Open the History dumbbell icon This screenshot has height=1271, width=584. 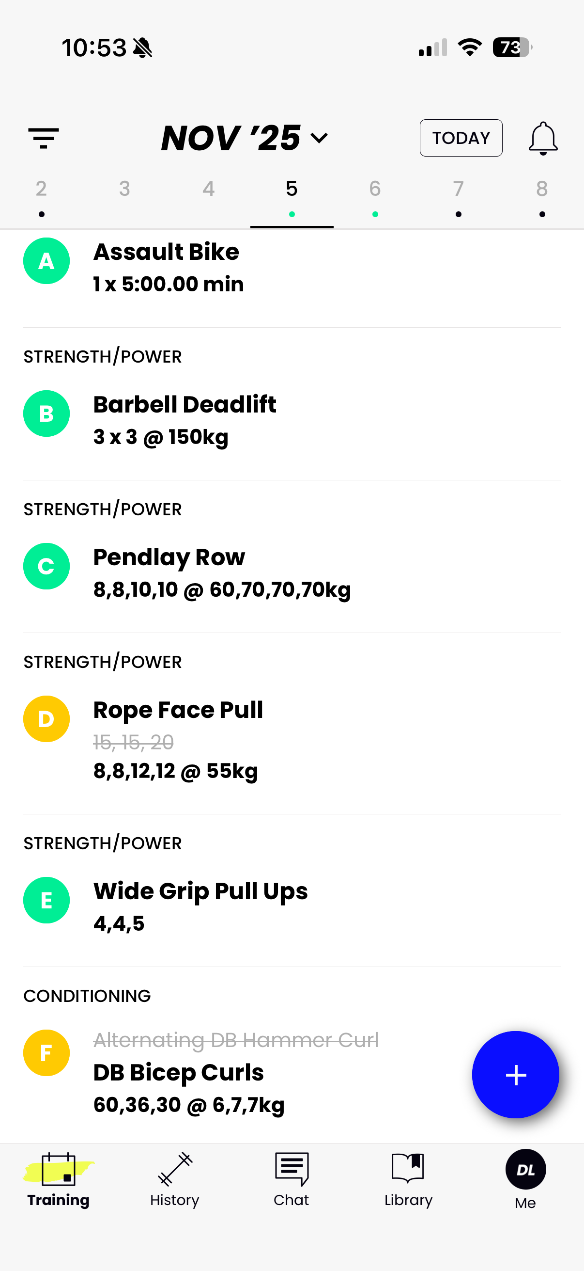(175, 1169)
